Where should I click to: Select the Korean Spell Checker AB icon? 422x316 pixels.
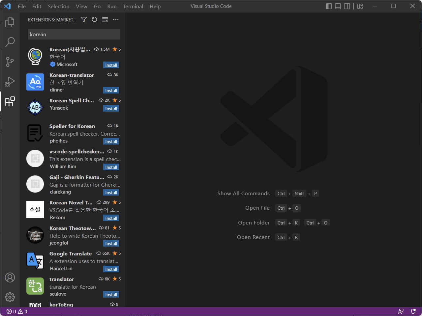click(35, 107)
